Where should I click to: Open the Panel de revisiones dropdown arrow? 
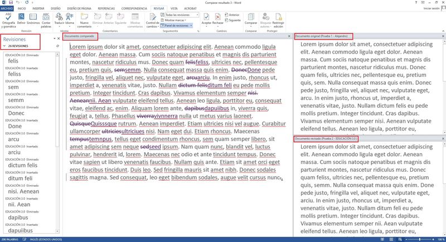(191, 26)
